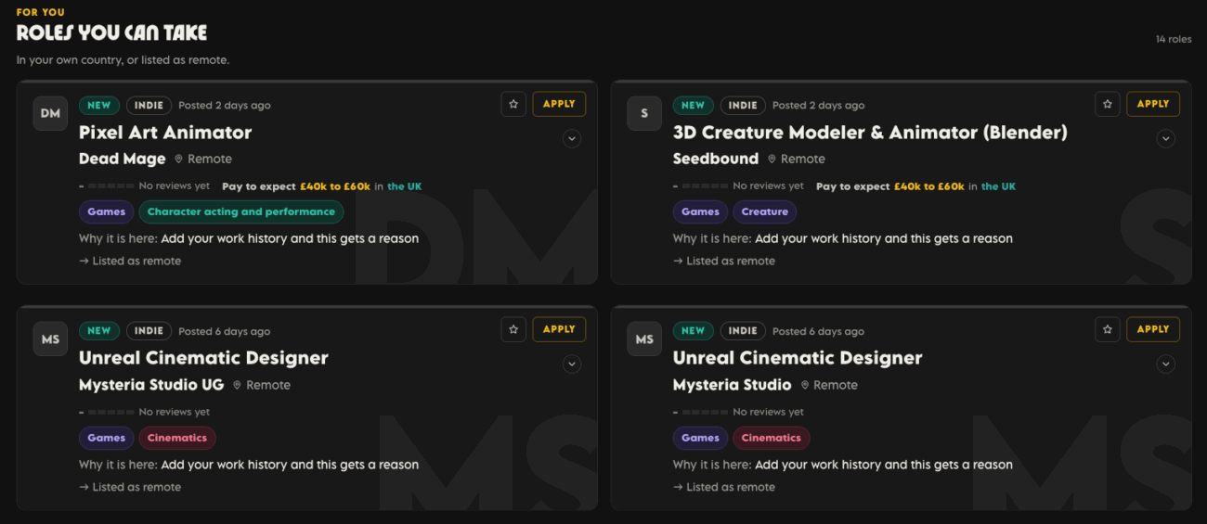Click '14 roles' count text

point(1174,40)
